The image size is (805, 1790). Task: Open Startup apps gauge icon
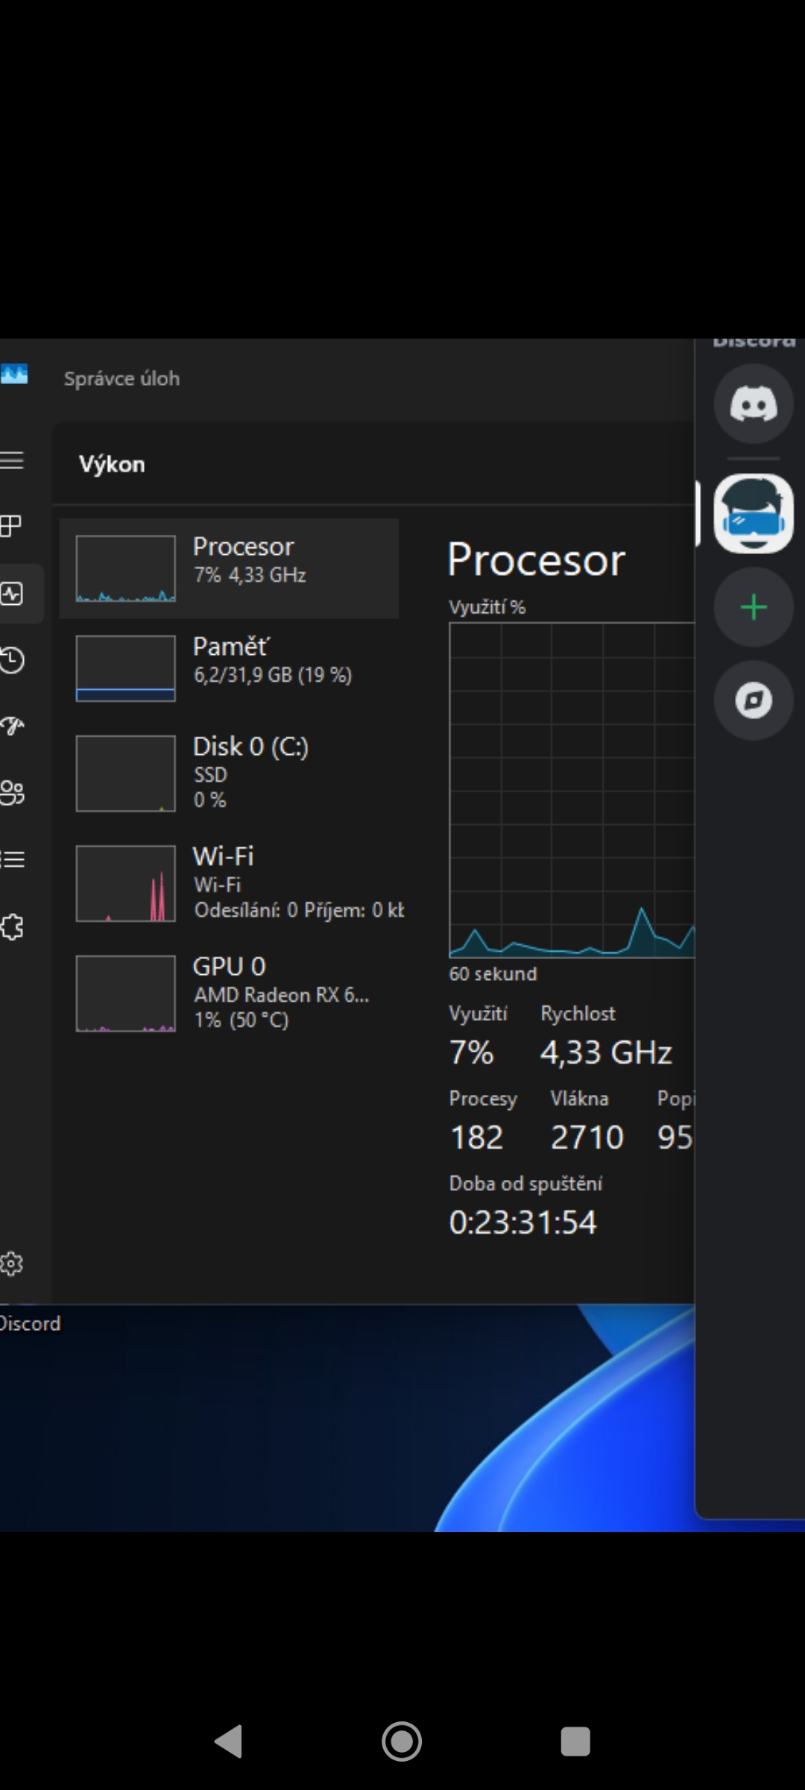click(x=13, y=726)
